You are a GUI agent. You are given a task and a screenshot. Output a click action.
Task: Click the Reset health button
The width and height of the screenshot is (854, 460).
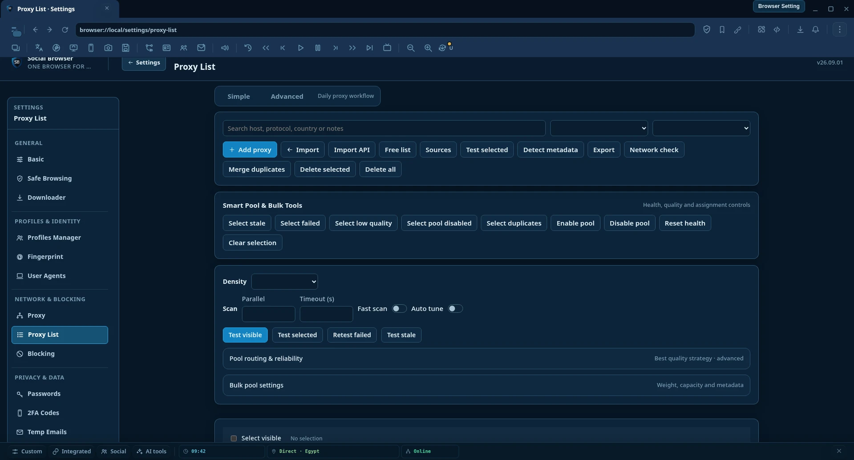click(684, 223)
